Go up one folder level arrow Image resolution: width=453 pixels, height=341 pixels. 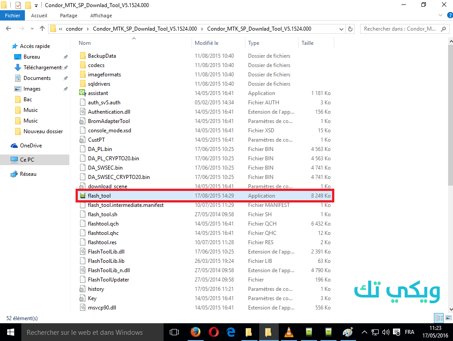point(42,28)
